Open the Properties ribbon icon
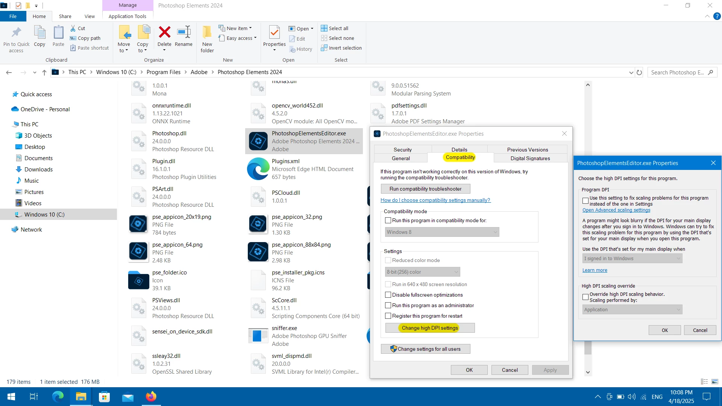Image resolution: width=722 pixels, height=406 pixels. [x=275, y=33]
